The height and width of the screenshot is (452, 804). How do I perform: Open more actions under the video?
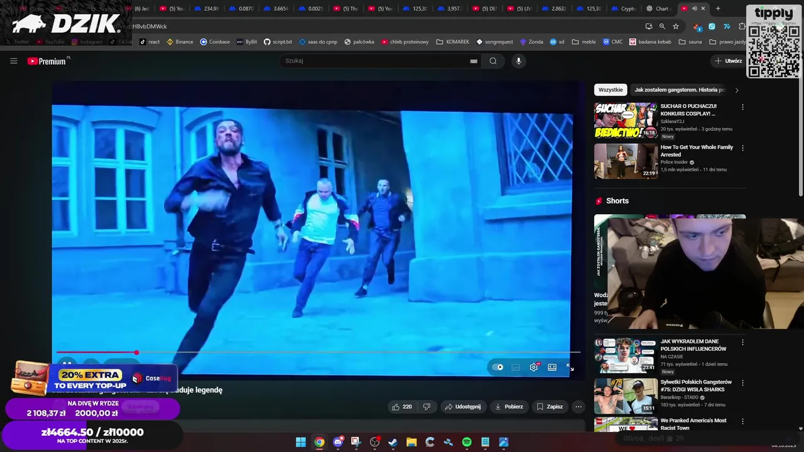579,407
